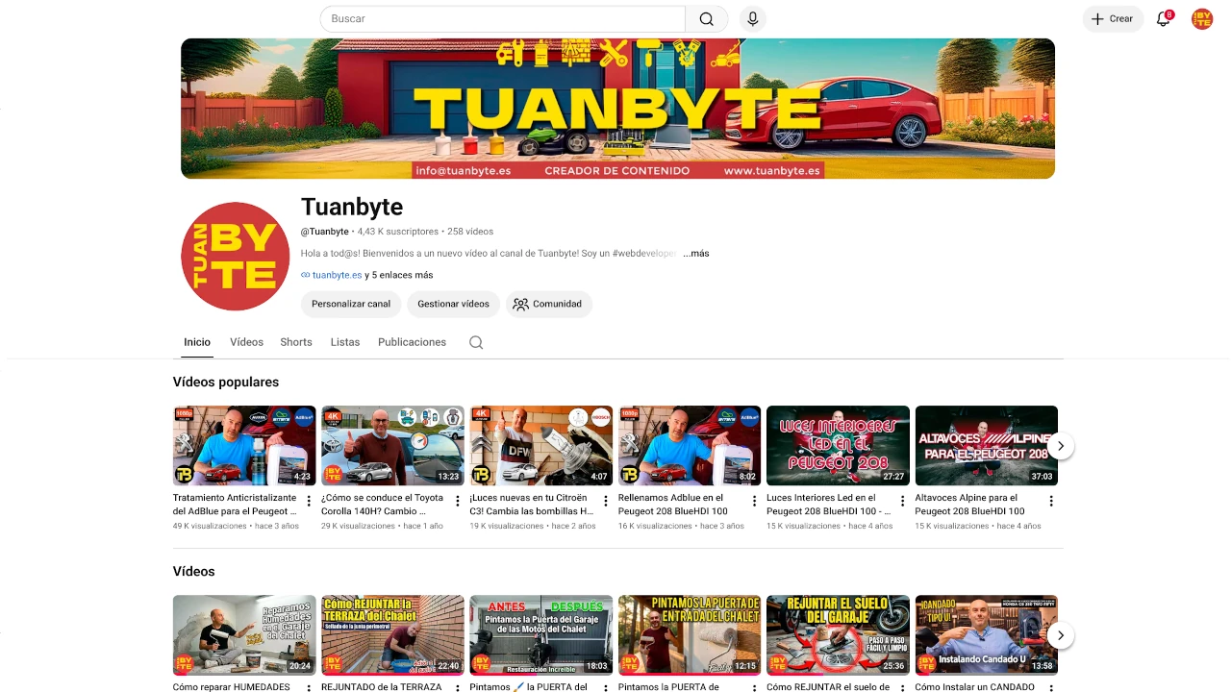The height and width of the screenshot is (692, 1231).
Task: Open options menu for Cómo REJUNTAR el suelo
Action: 902,688
